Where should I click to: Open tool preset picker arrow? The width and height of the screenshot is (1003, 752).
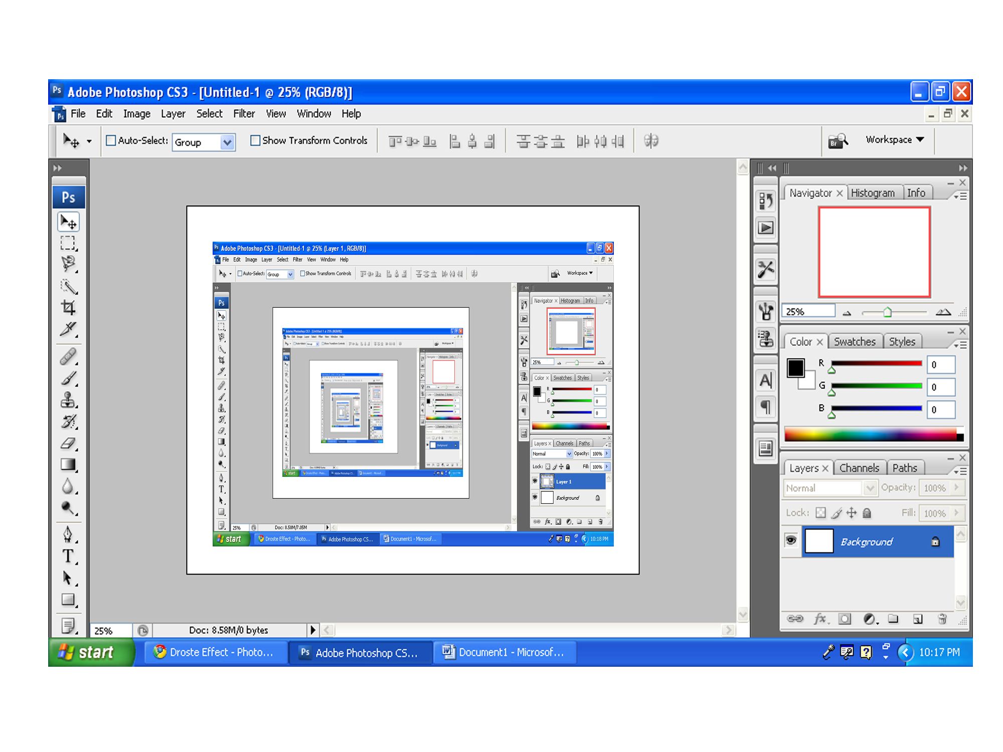[x=89, y=141]
